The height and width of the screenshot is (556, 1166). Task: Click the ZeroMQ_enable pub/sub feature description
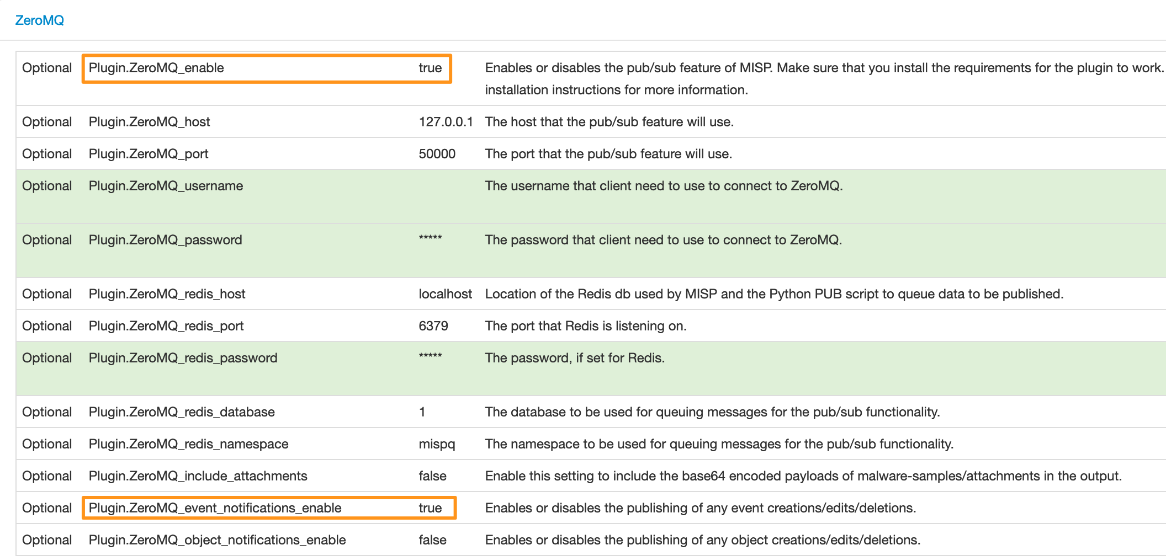(825, 79)
